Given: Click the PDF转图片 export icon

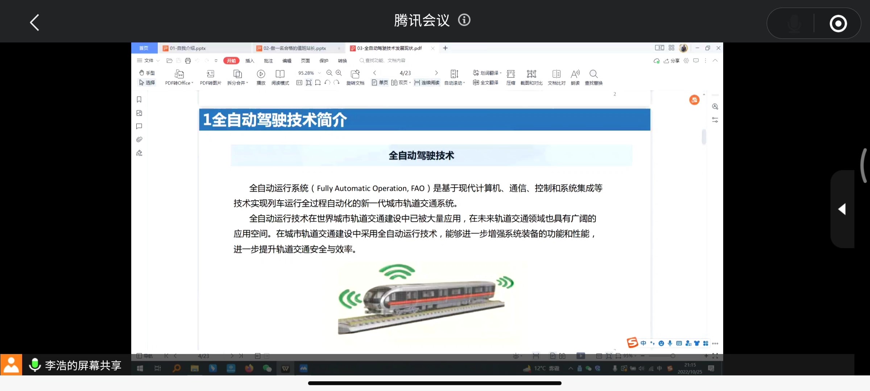Looking at the screenshot, I should coord(210,74).
